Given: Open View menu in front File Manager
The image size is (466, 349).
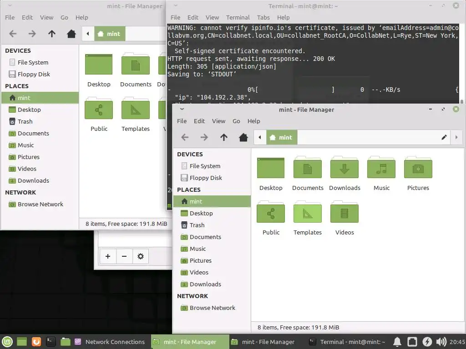Looking at the screenshot, I should (218, 121).
